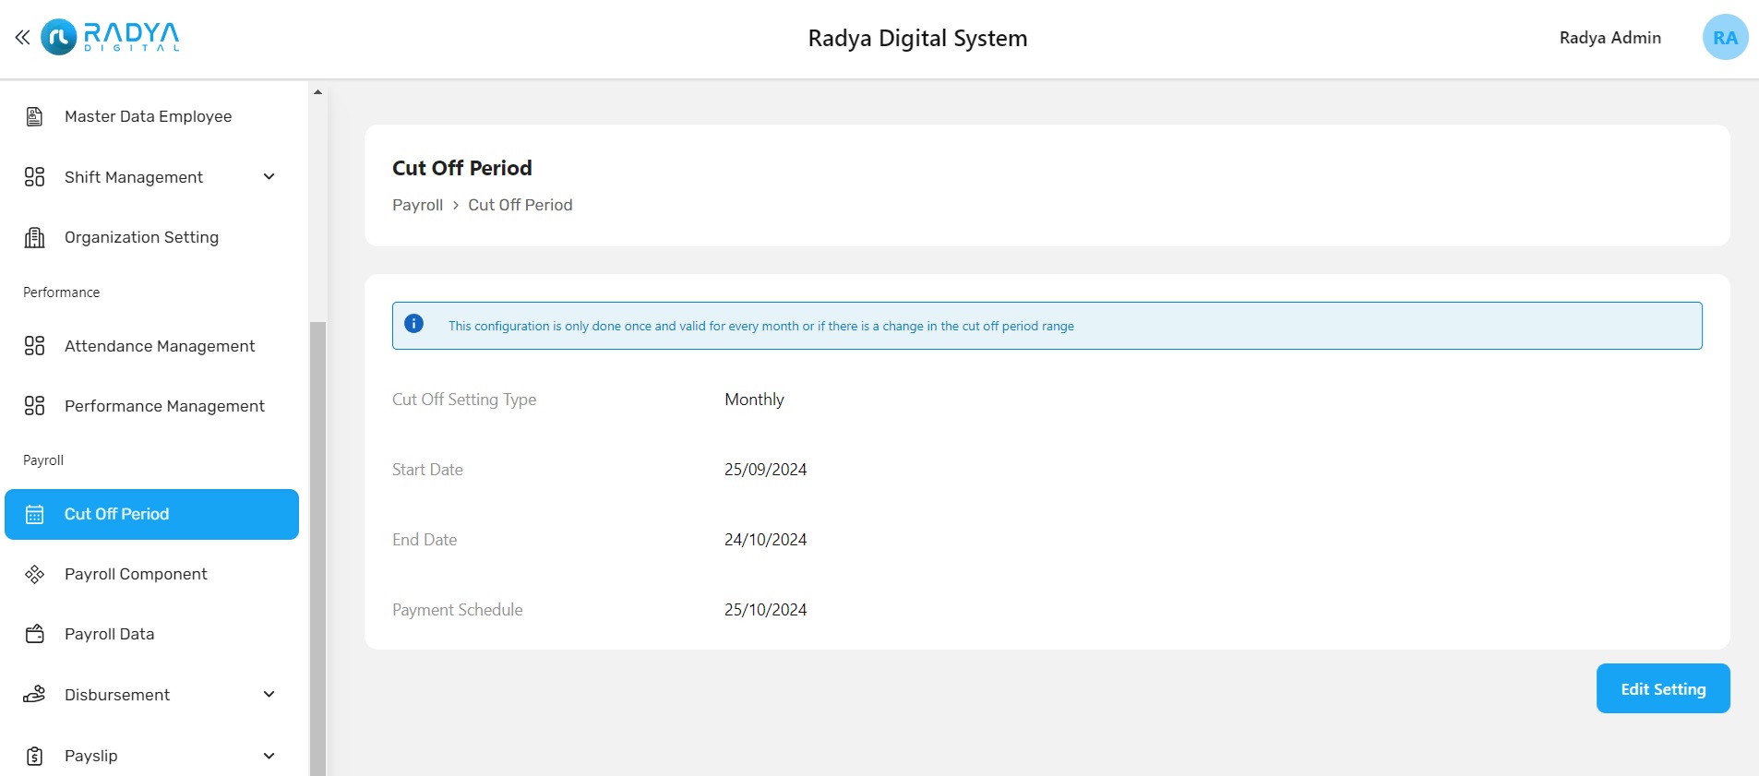1759x776 pixels.
Task: Click the Cut Off Period calendar icon
Action: tap(34, 515)
